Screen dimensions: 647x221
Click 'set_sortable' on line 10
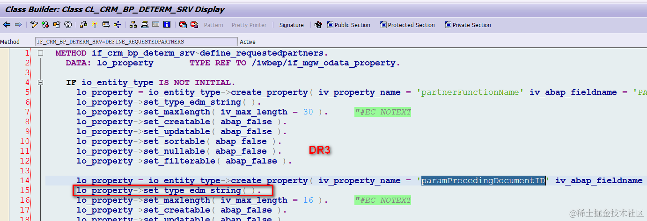pos(174,141)
